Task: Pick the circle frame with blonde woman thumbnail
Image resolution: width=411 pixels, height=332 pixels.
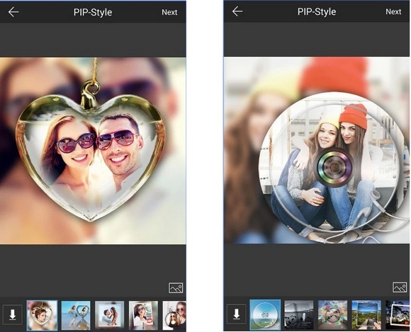Action: 174,315
